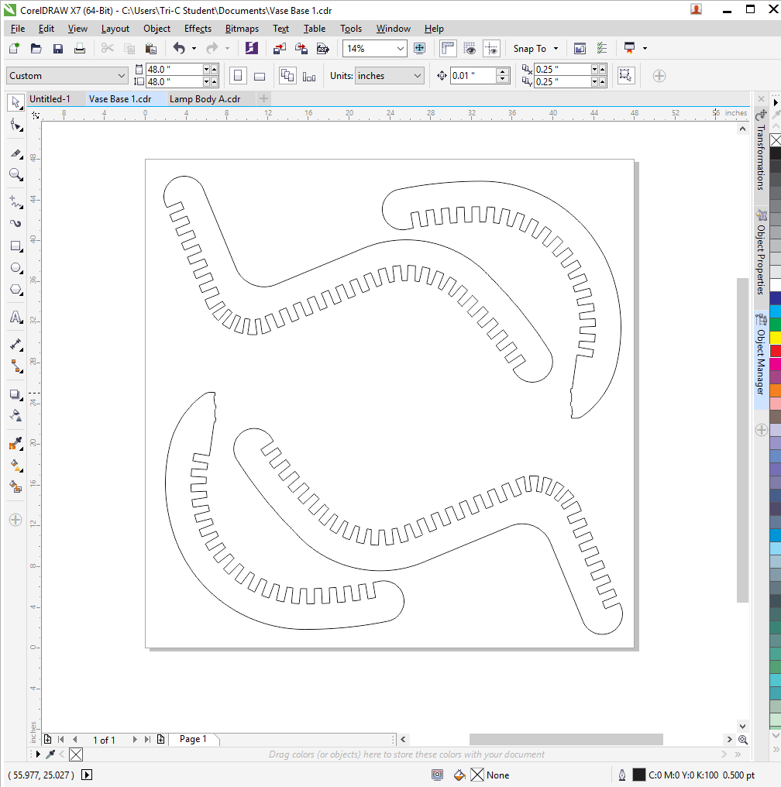
Task: Click the Open file icon
Action: tap(36, 49)
